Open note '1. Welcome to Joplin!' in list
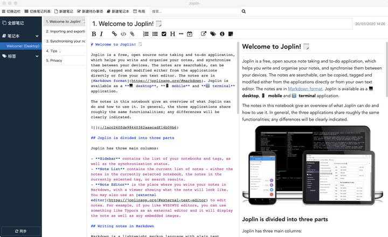Screen dimensions: 388x237 [64, 22]
